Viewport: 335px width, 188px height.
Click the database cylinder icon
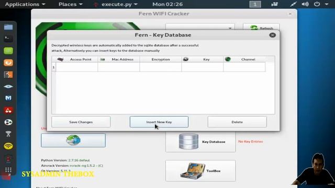tap(188, 142)
